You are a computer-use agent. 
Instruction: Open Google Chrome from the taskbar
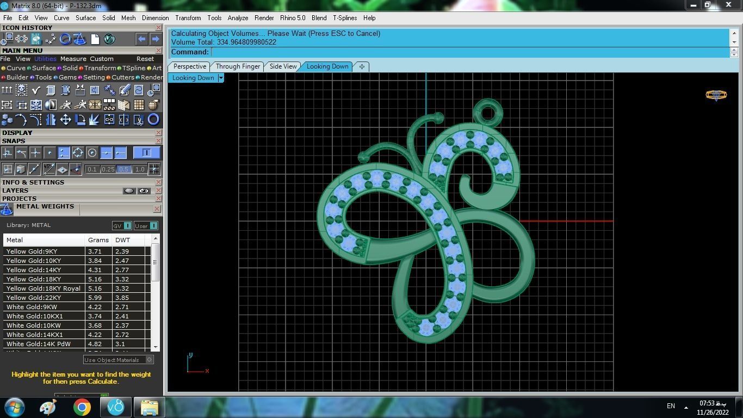(x=82, y=407)
